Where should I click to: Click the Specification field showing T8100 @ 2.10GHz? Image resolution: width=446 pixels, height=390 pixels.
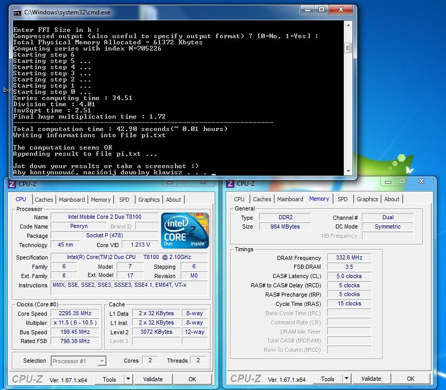[x=130, y=257]
